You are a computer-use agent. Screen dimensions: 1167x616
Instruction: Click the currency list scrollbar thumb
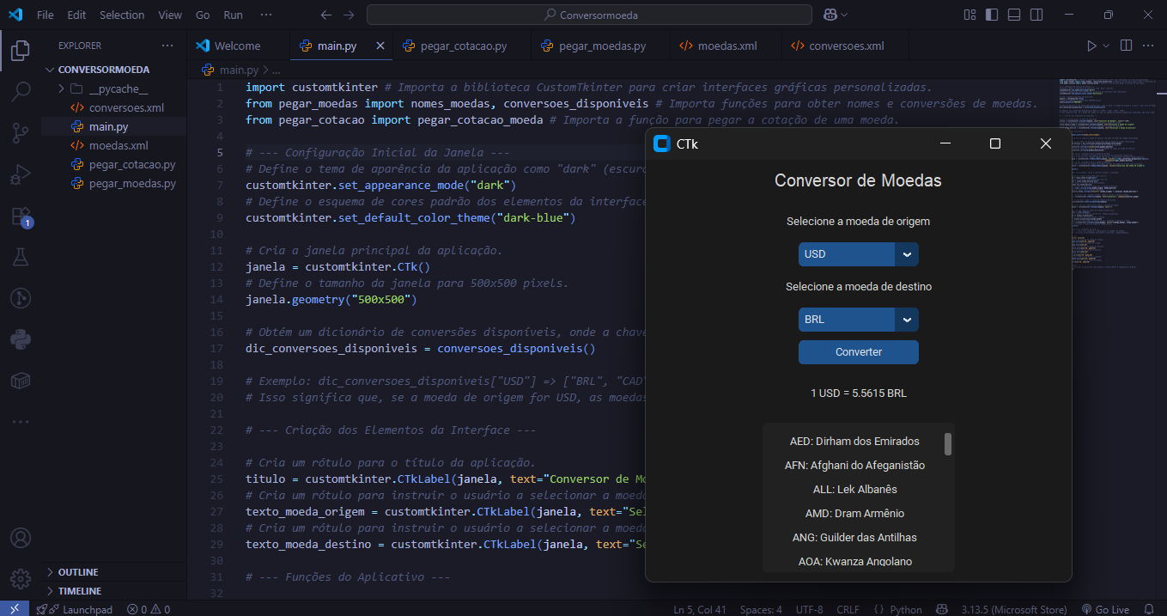(948, 443)
